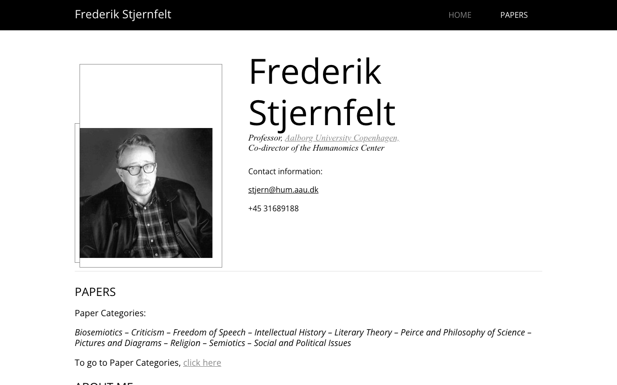Click the black-and-white portrait photo
Image resolution: width=617 pixels, height=385 pixels.
(x=146, y=192)
